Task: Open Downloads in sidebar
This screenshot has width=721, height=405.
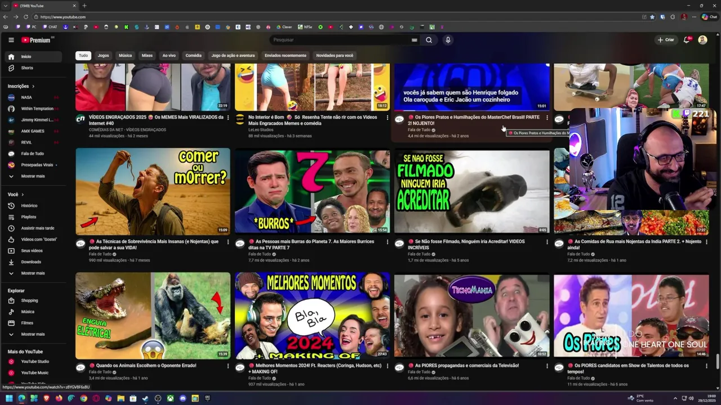Action: tap(34, 262)
